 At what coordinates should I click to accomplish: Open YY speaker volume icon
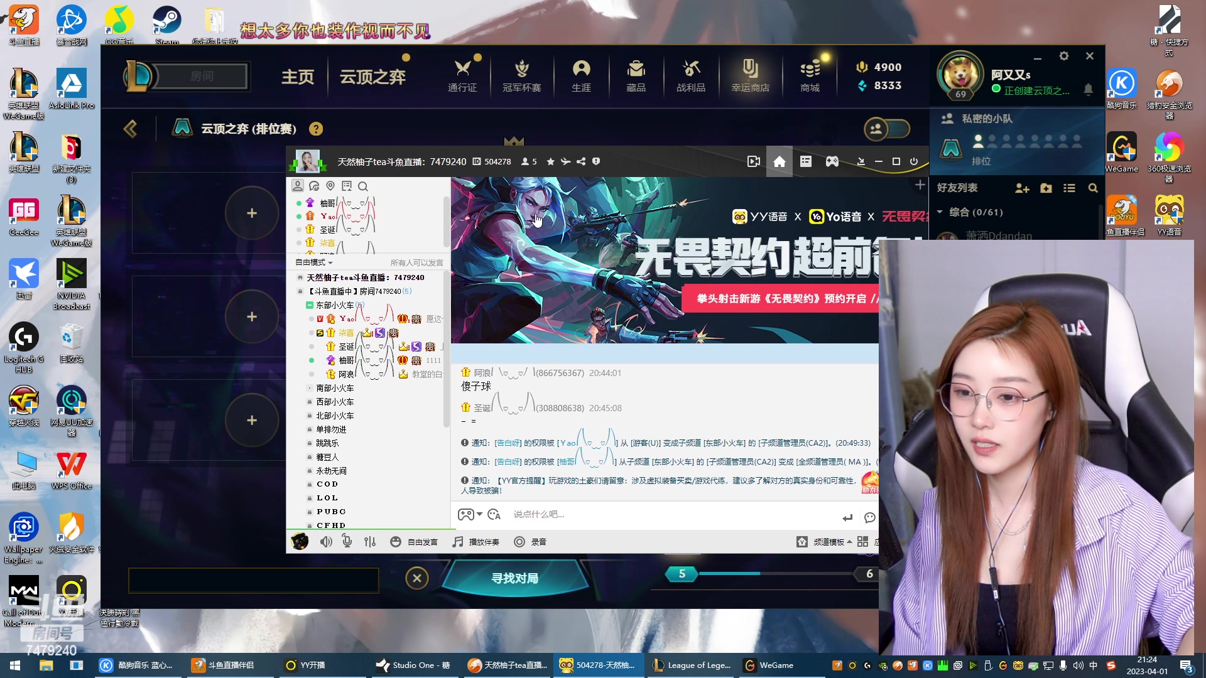click(x=326, y=541)
